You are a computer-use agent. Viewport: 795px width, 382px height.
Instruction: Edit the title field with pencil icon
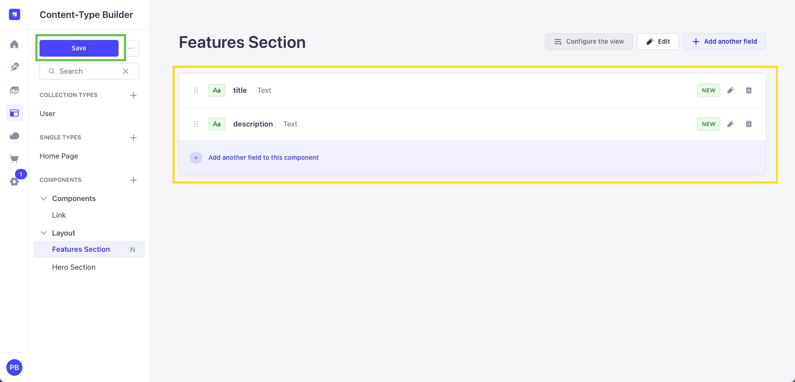tap(731, 90)
